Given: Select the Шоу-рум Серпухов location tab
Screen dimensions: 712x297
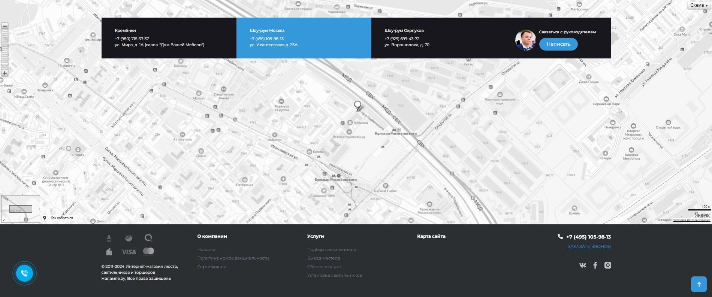Looking at the screenshot, I should coord(438,38).
